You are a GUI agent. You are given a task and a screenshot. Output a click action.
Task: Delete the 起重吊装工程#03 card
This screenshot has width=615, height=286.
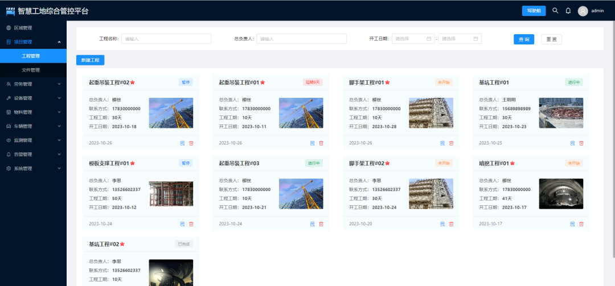click(321, 223)
